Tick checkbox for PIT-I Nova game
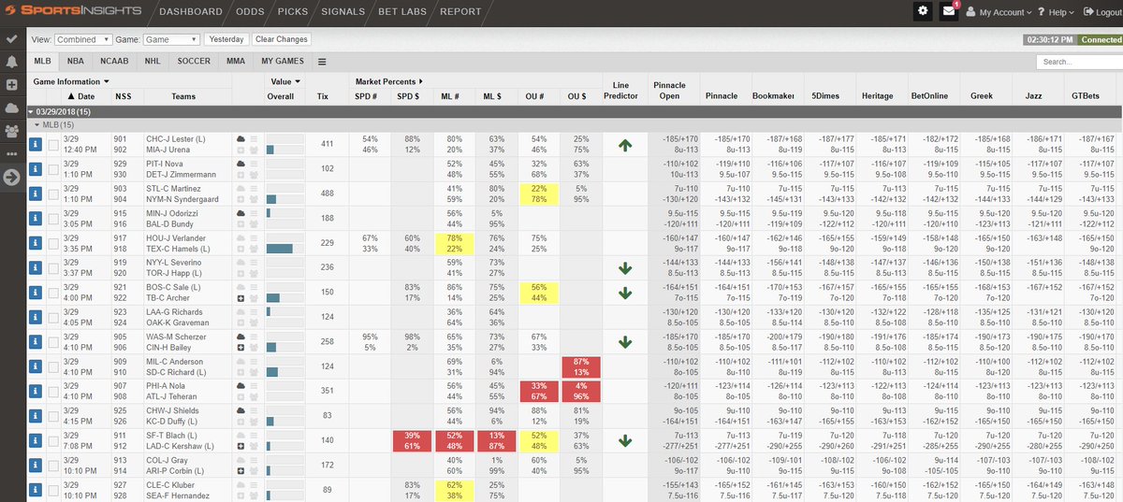This screenshot has height=502, width=1123. tap(53, 168)
